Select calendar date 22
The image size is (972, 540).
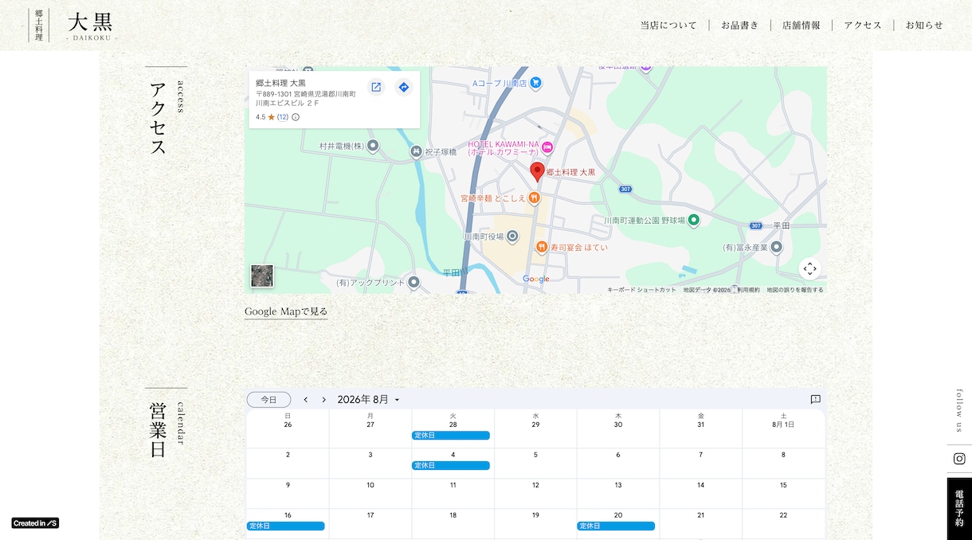[x=783, y=515]
